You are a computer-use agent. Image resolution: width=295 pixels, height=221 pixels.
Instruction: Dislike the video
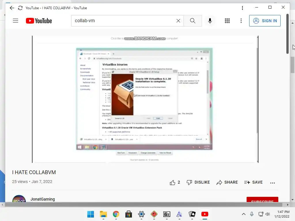click(x=198, y=182)
